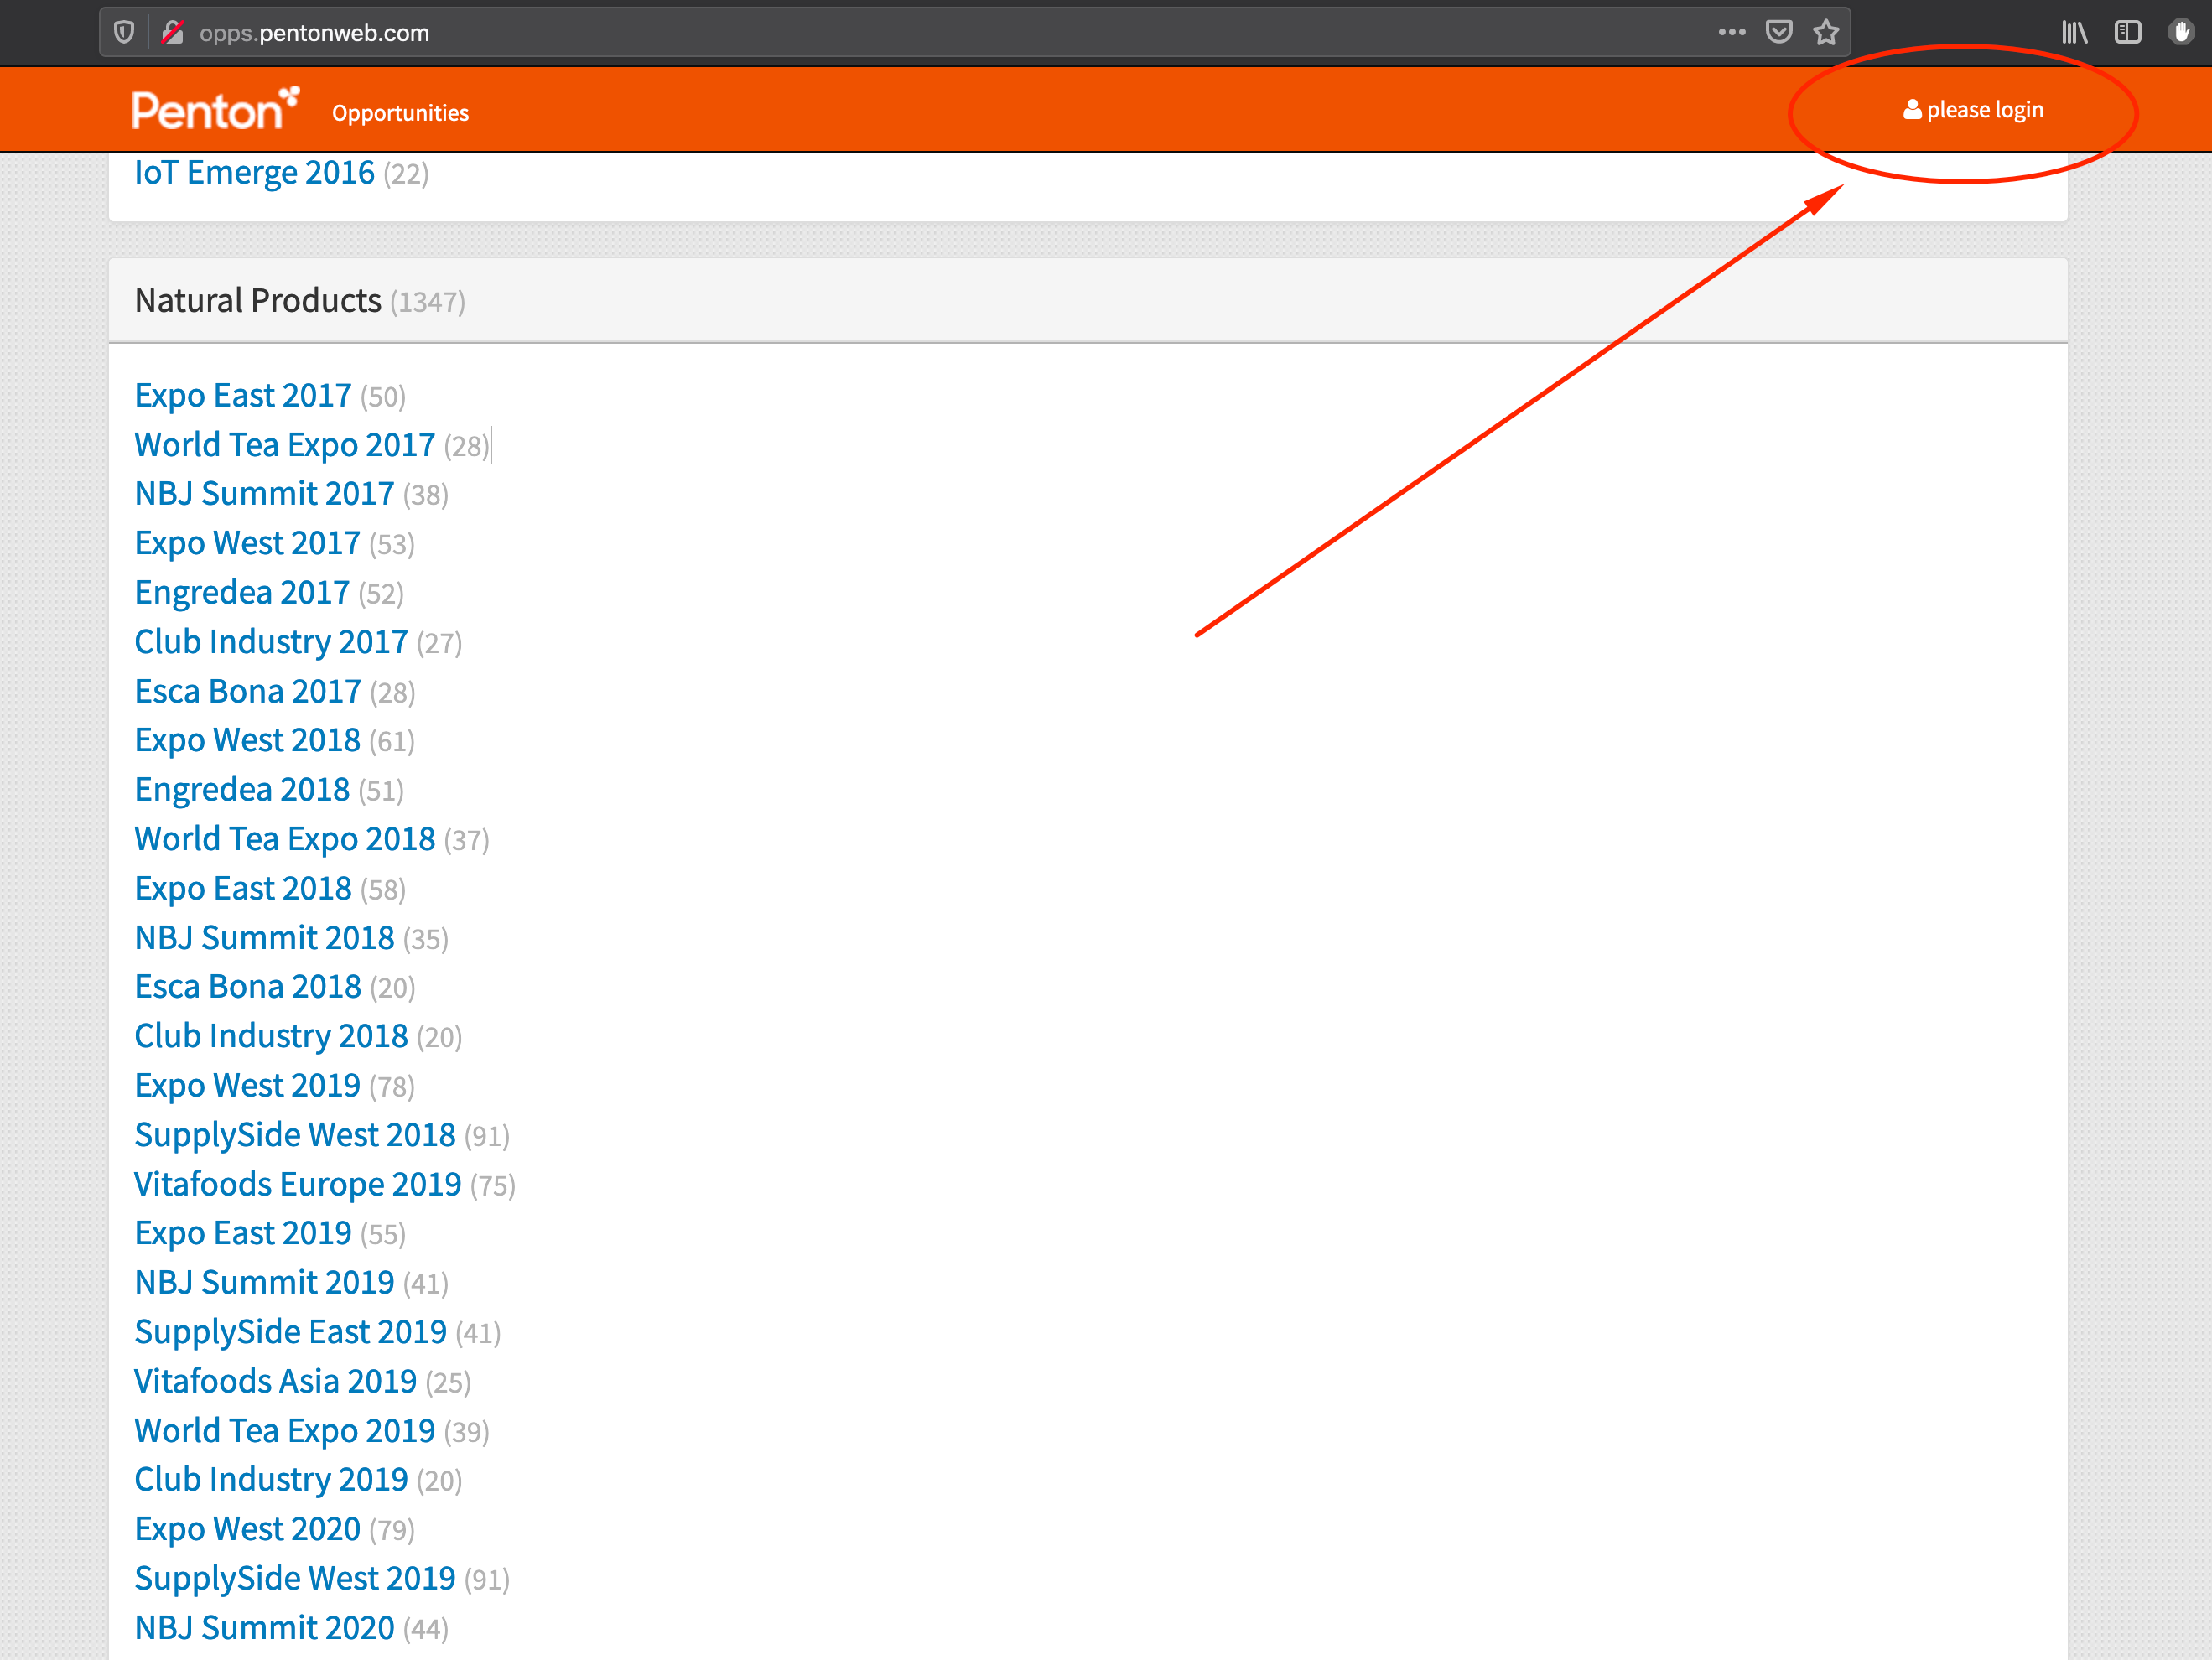The image size is (2212, 1660).
Task: Open World Tea Expo 2019 link
Action: (x=285, y=1431)
